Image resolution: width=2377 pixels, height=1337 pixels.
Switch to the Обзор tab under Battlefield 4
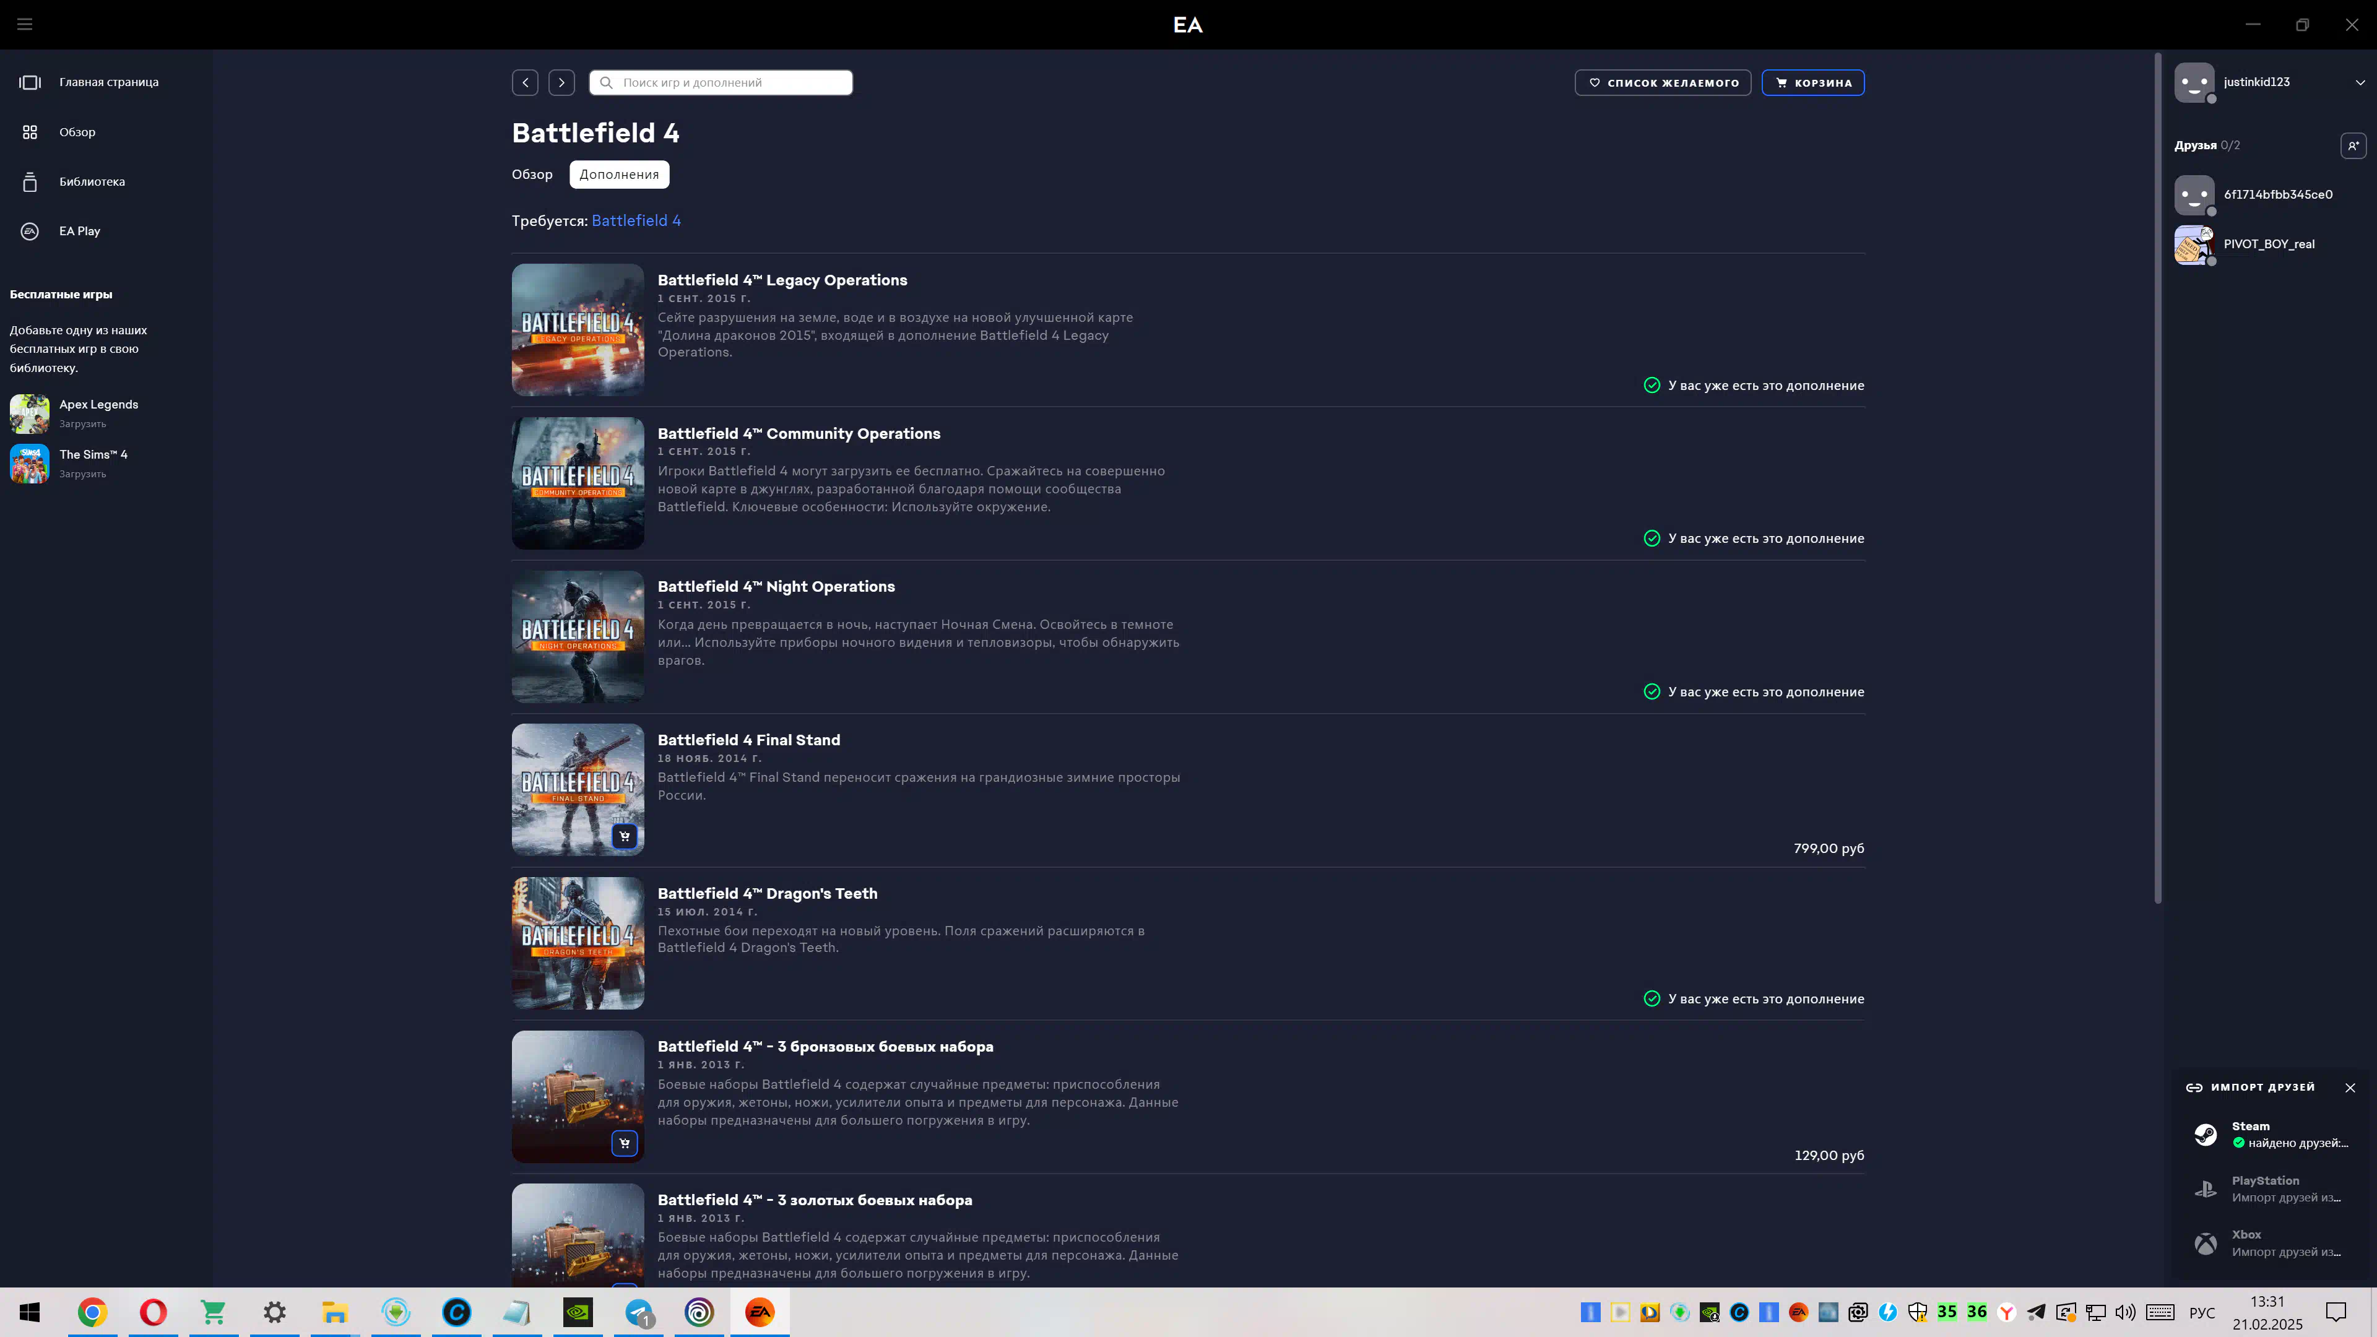coord(532,175)
